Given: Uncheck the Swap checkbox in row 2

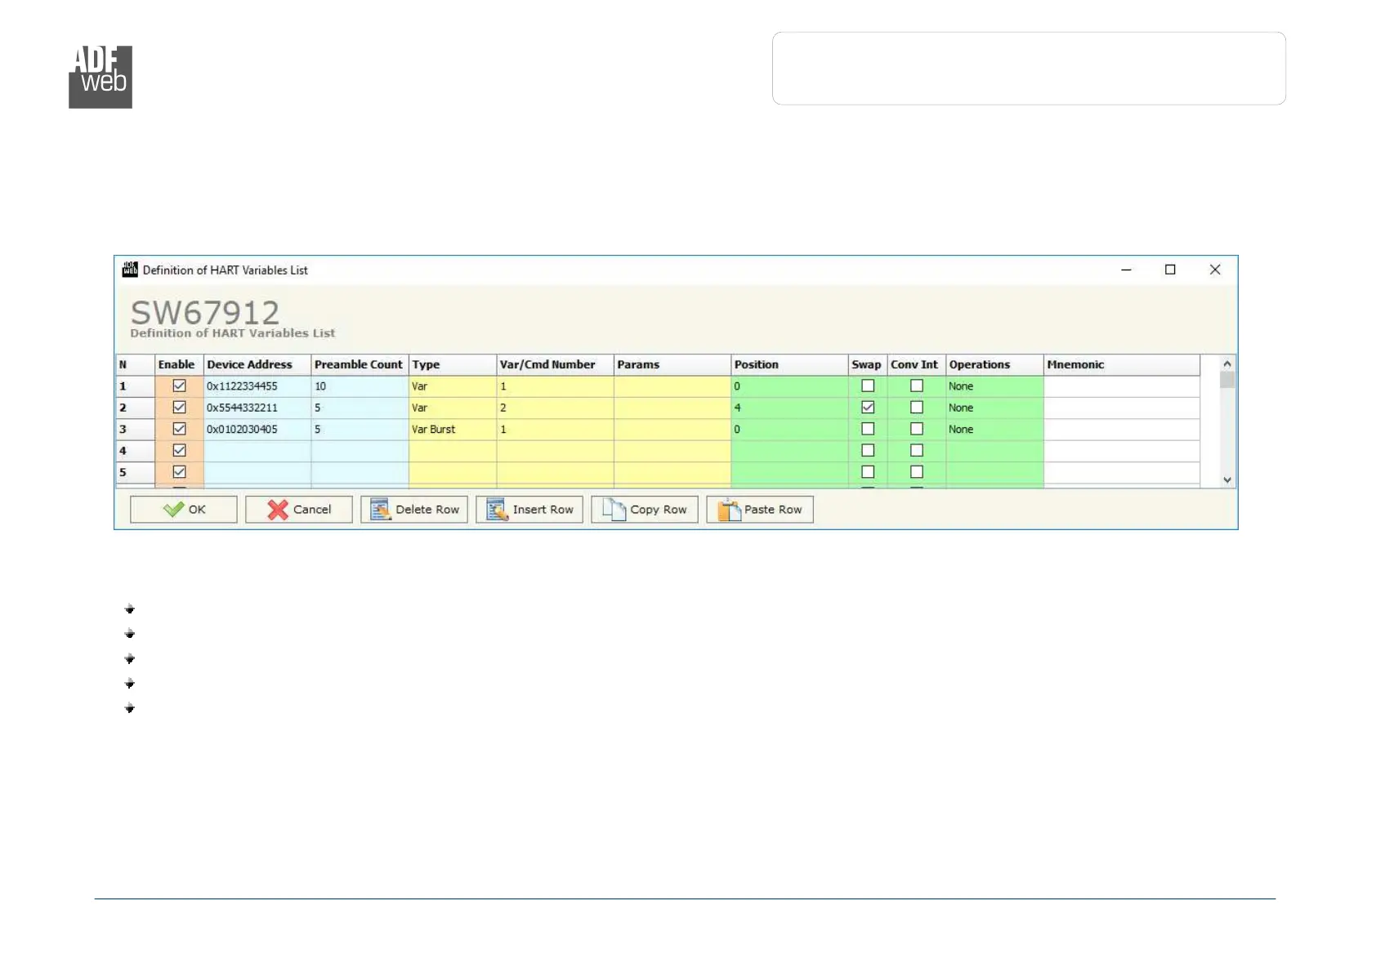Looking at the screenshot, I should 868,408.
